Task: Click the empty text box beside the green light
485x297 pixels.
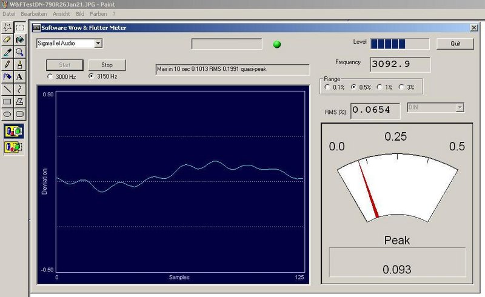Action: click(227, 44)
